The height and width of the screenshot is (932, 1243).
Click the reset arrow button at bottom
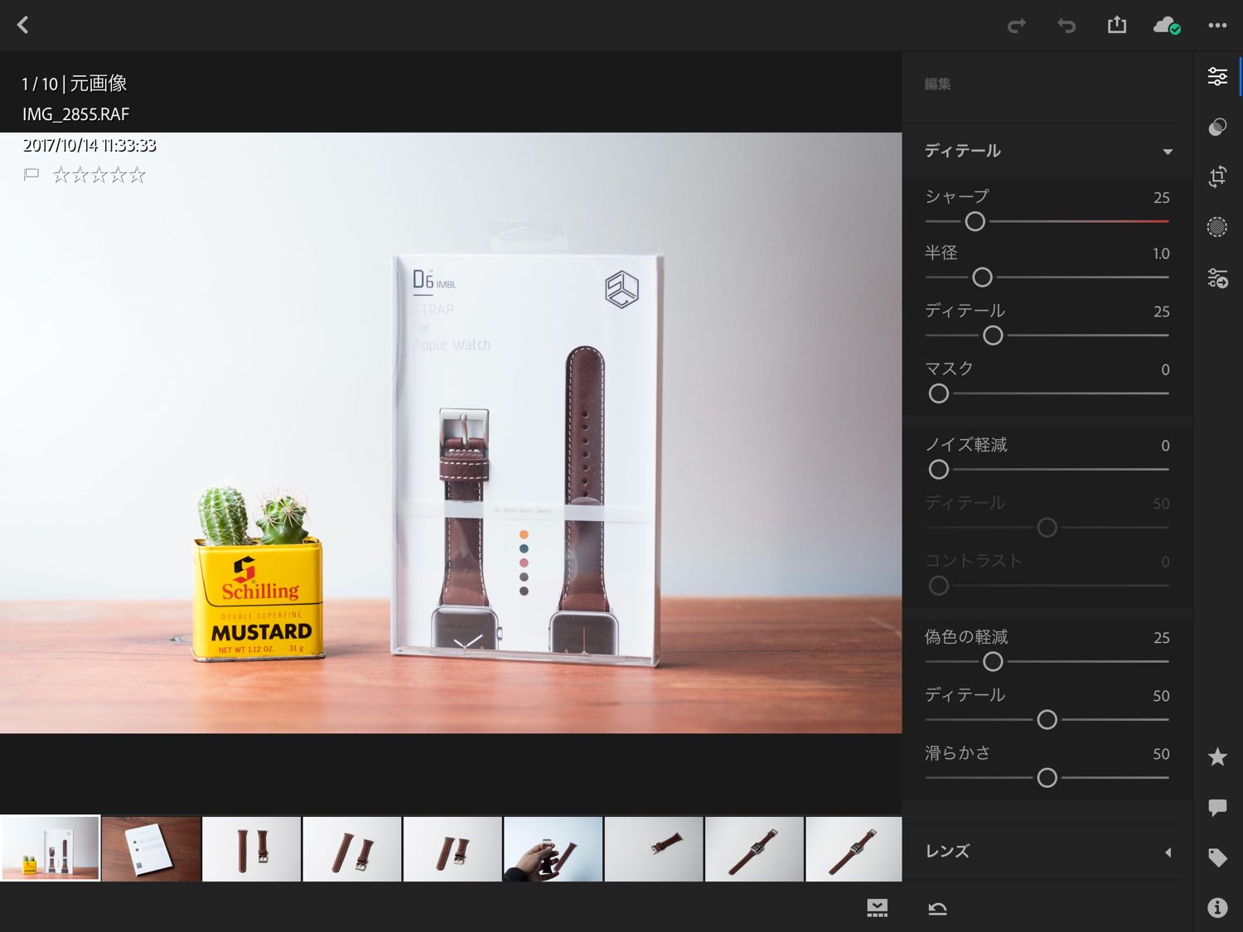click(937, 909)
